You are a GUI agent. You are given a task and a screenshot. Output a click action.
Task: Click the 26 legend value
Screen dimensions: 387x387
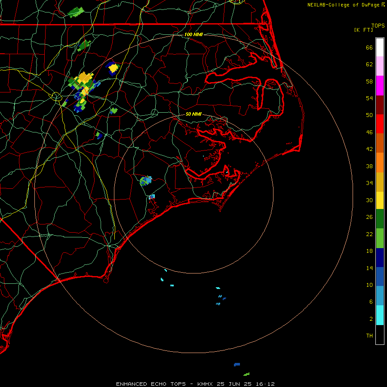point(369,217)
